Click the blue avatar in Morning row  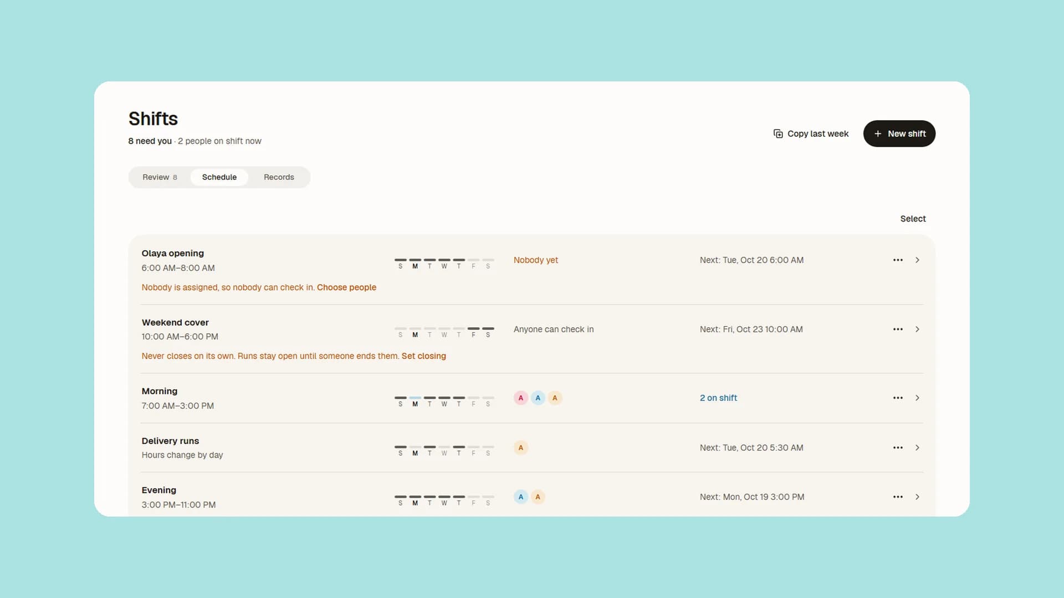coord(538,398)
